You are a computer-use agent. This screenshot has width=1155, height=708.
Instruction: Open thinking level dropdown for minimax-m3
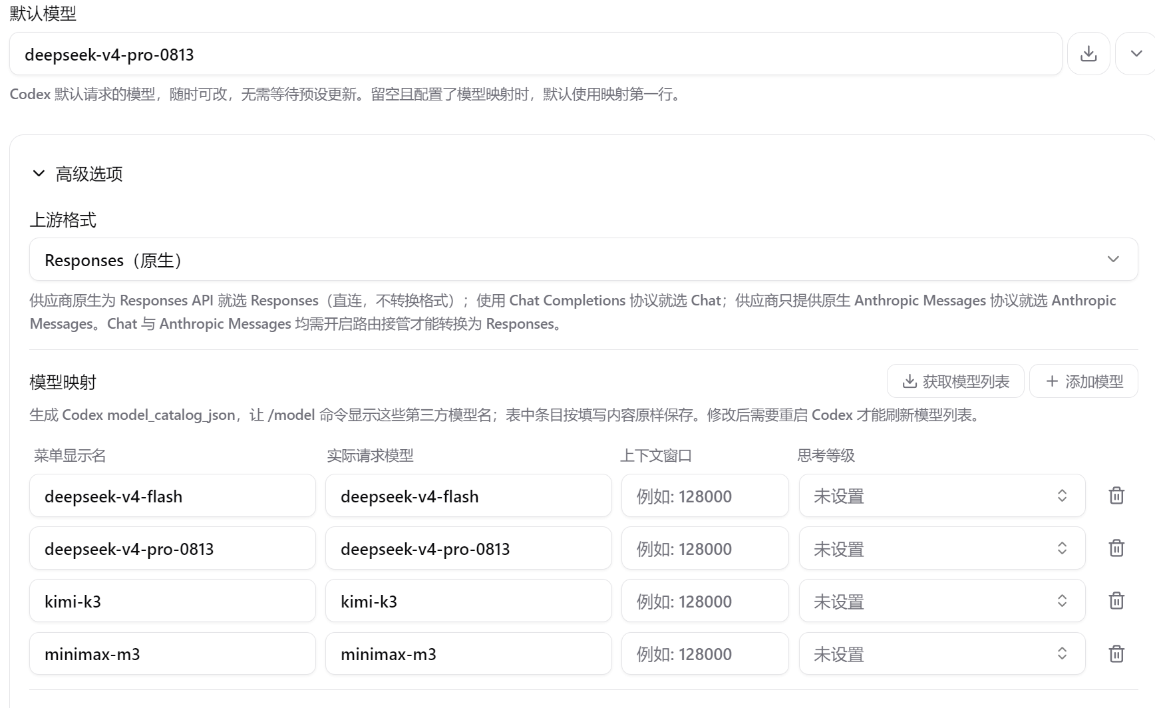pyautogui.click(x=942, y=654)
